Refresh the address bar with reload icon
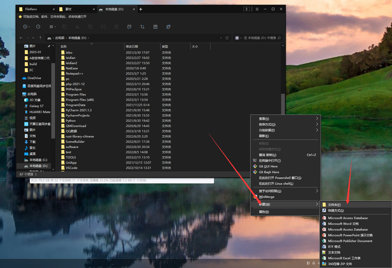This screenshot has height=268, width=392. (227, 38)
